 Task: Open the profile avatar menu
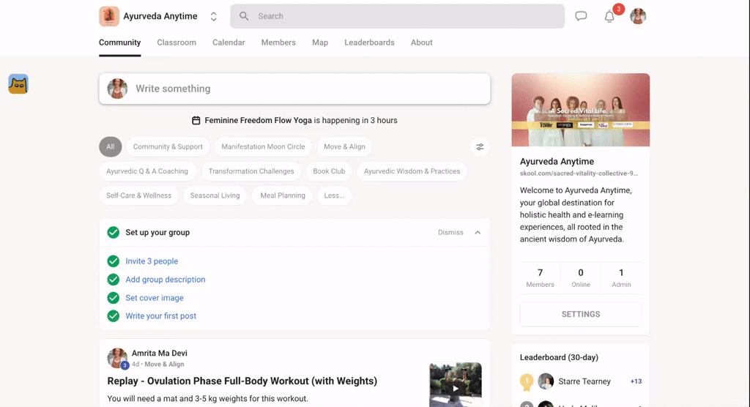(638, 16)
